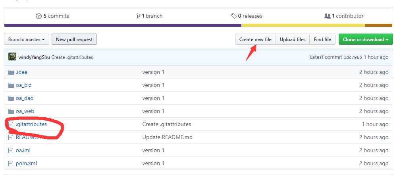The image size is (403, 175).
Task: Click '2 hours ago' timestamp in pom.xml row
Action: coord(374,164)
